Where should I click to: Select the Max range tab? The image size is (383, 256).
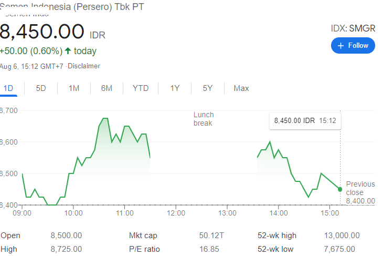pyautogui.click(x=241, y=88)
